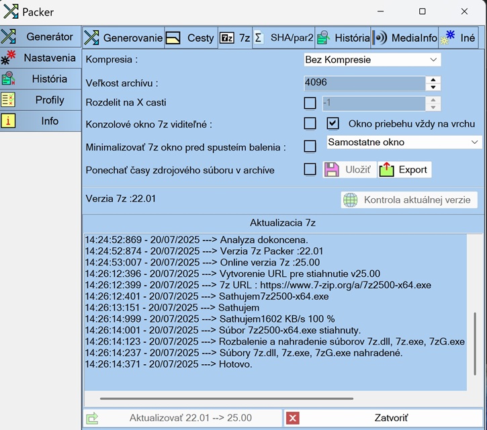Click the green update arrow icon
This screenshot has height=430, width=487.
point(92,418)
